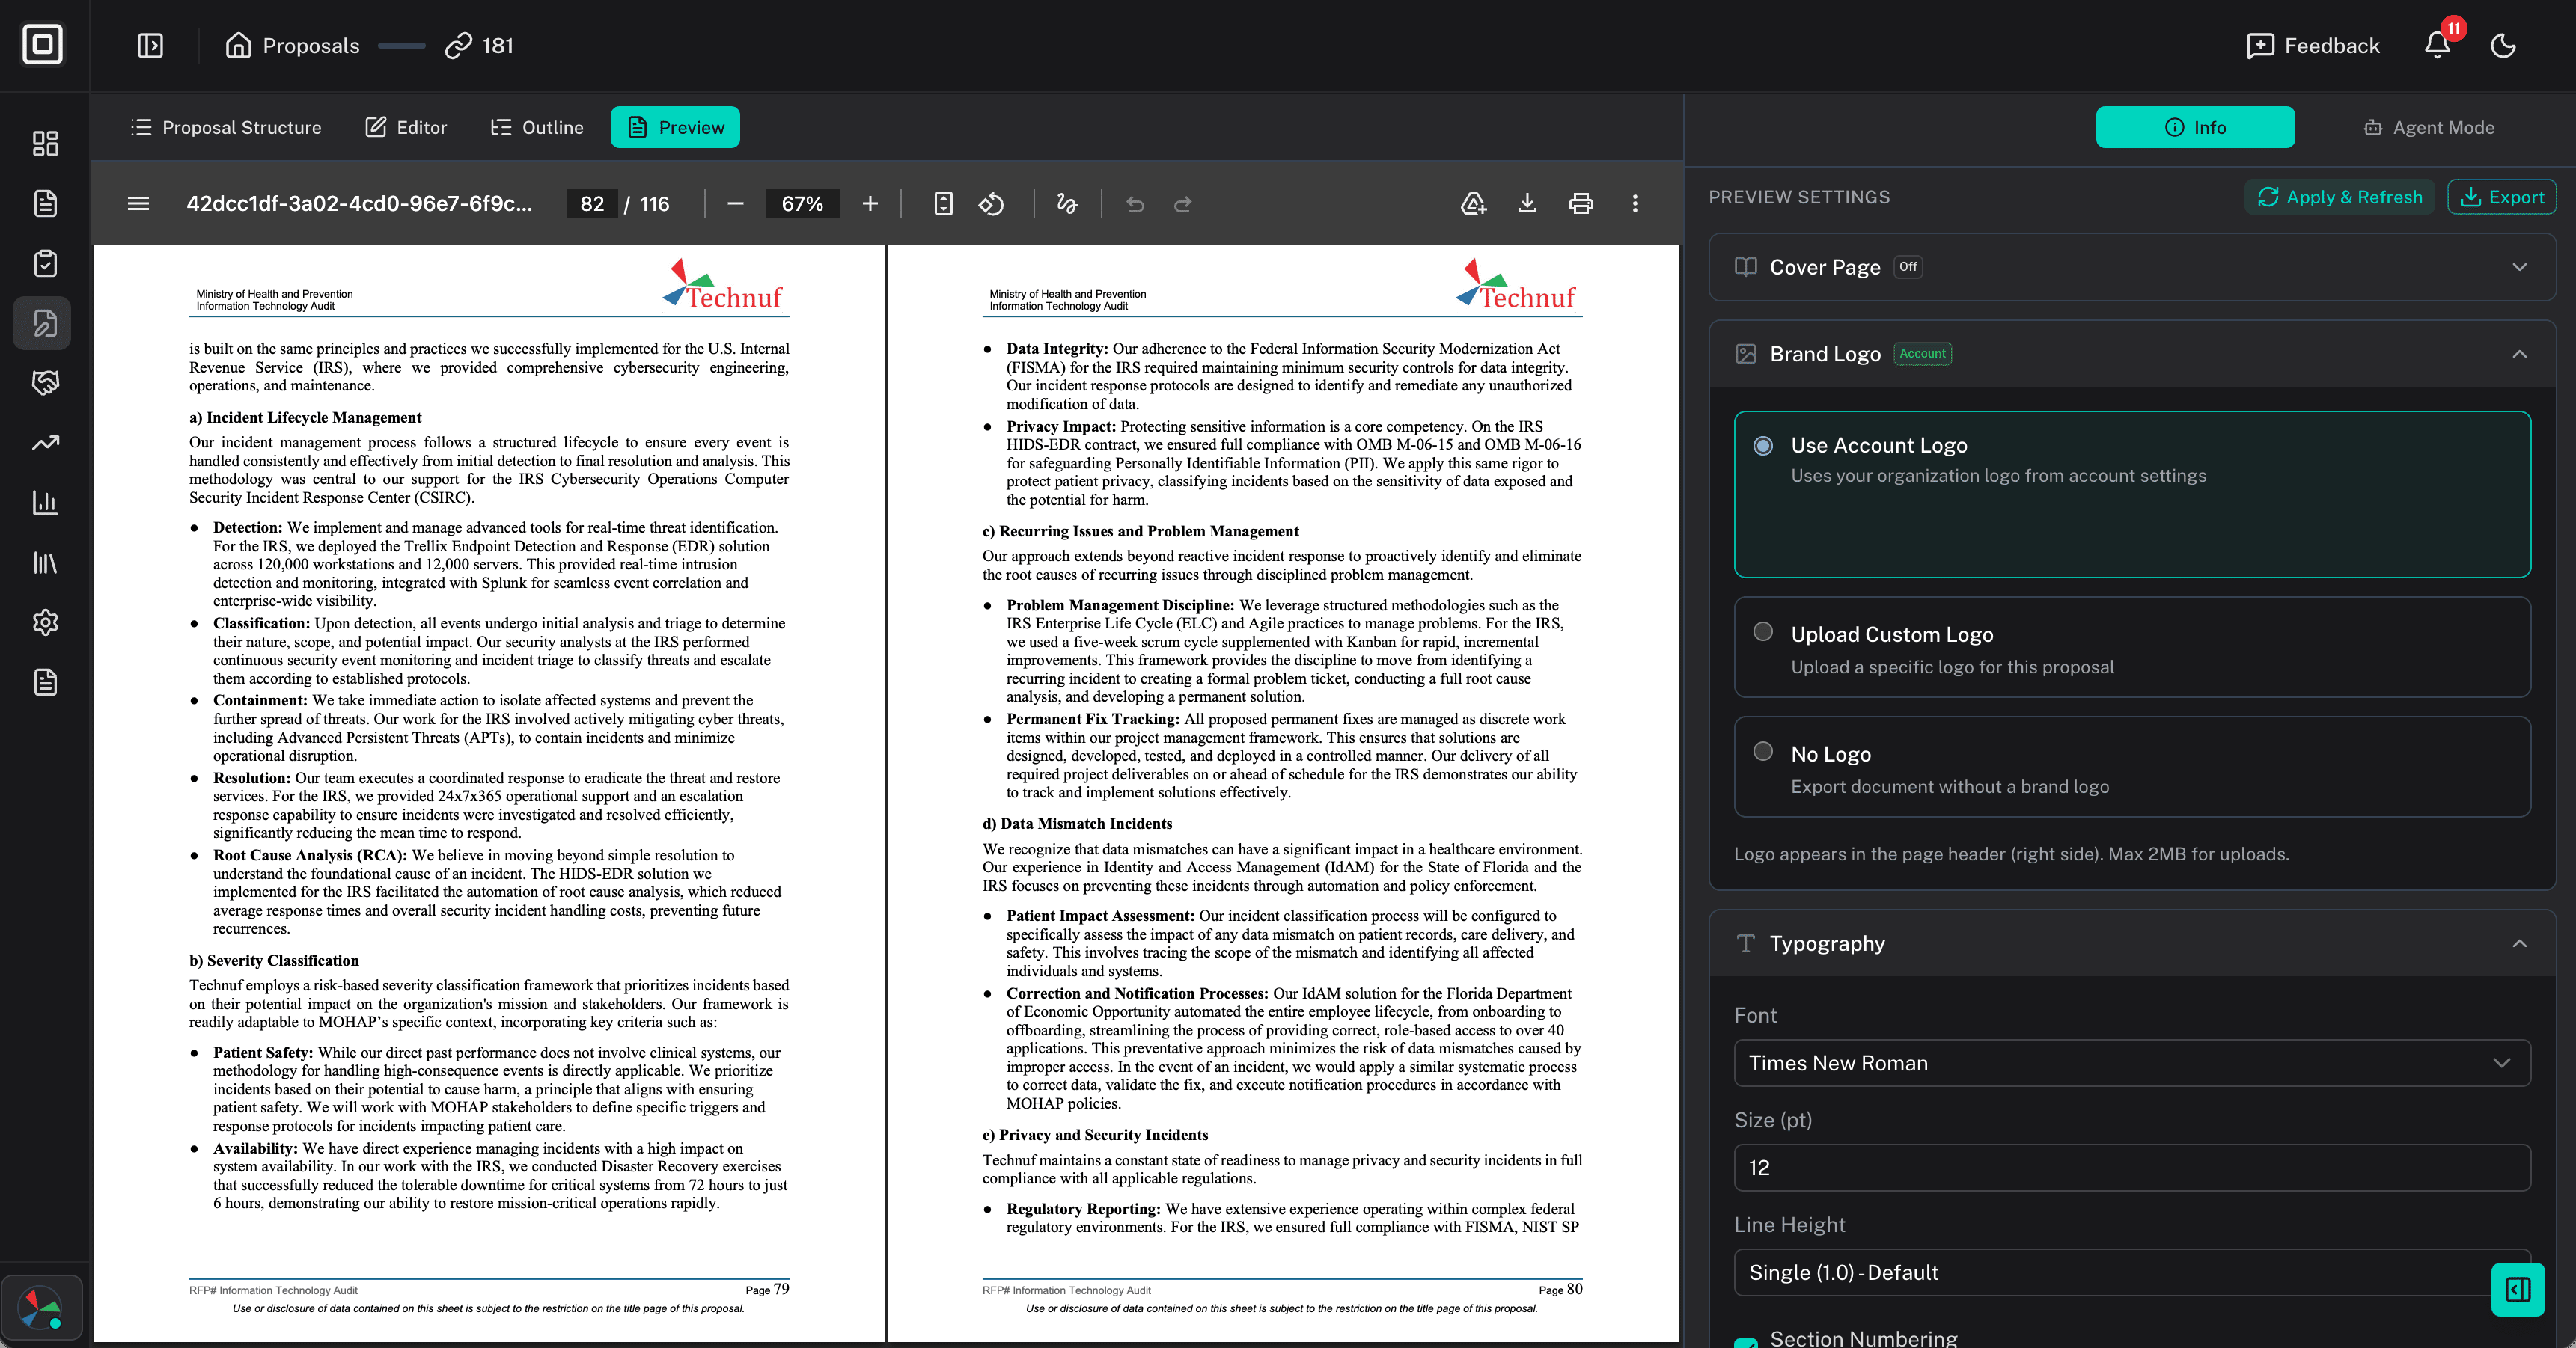Image resolution: width=2576 pixels, height=1348 pixels.
Task: Open the trending arrow icon in sidebar
Action: tap(45, 443)
